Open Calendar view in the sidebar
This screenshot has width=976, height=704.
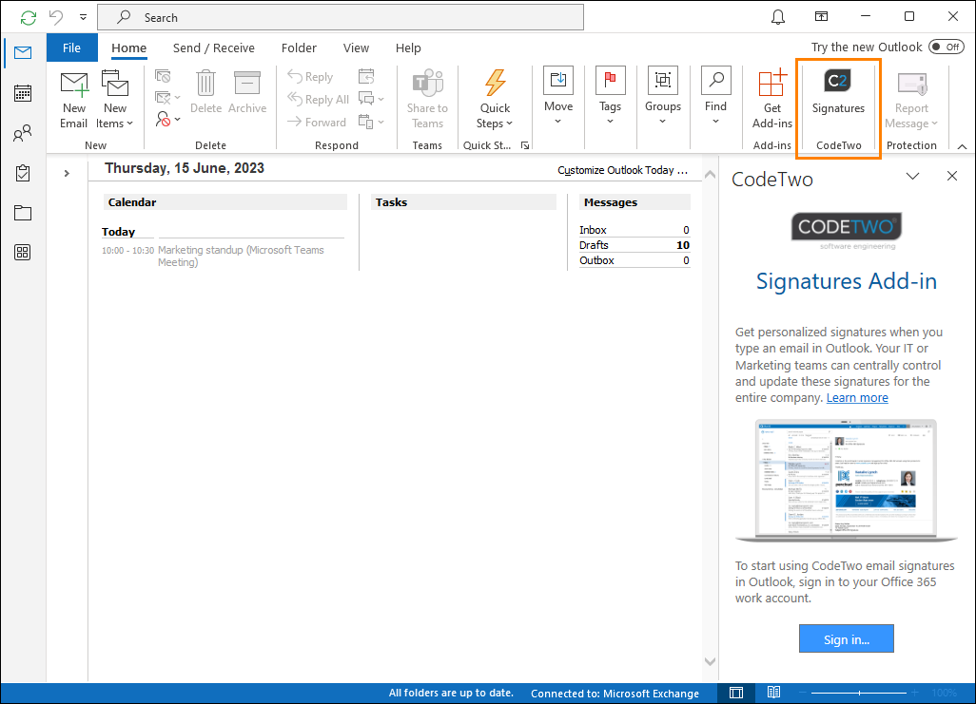pos(23,93)
